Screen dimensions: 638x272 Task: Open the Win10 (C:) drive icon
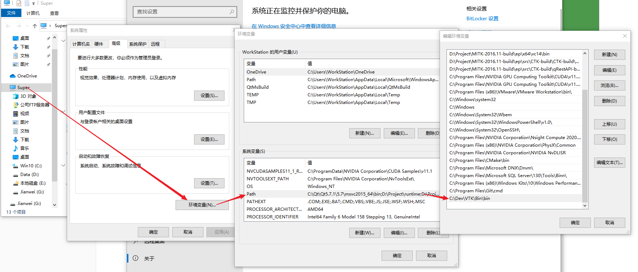pyautogui.click(x=15, y=166)
